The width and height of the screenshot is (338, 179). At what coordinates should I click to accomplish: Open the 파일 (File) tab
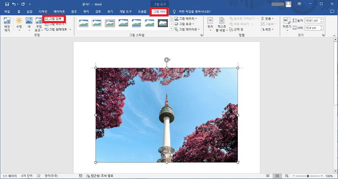click(7, 12)
